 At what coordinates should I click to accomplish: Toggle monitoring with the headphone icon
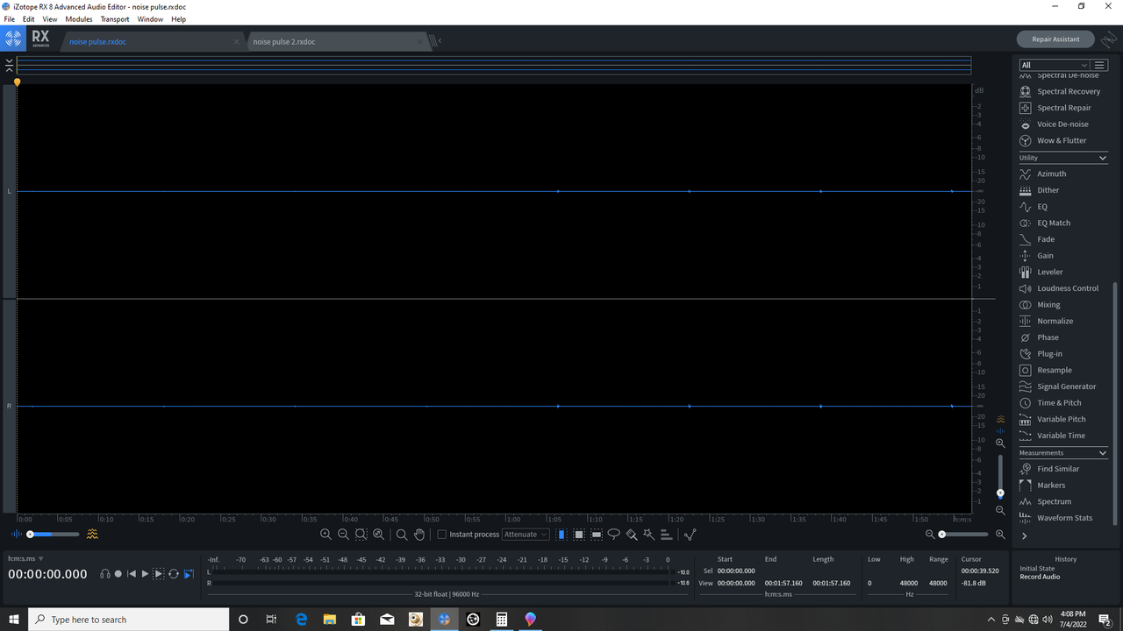tap(105, 574)
